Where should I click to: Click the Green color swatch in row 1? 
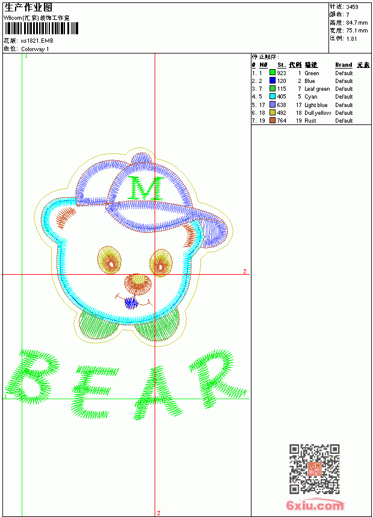pyautogui.click(x=273, y=73)
